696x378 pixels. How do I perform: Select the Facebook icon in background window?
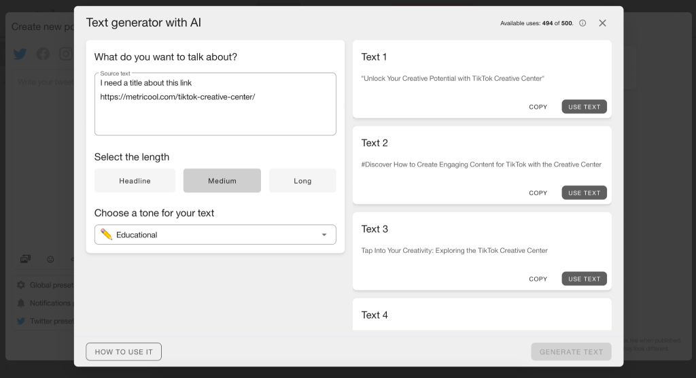pos(43,54)
